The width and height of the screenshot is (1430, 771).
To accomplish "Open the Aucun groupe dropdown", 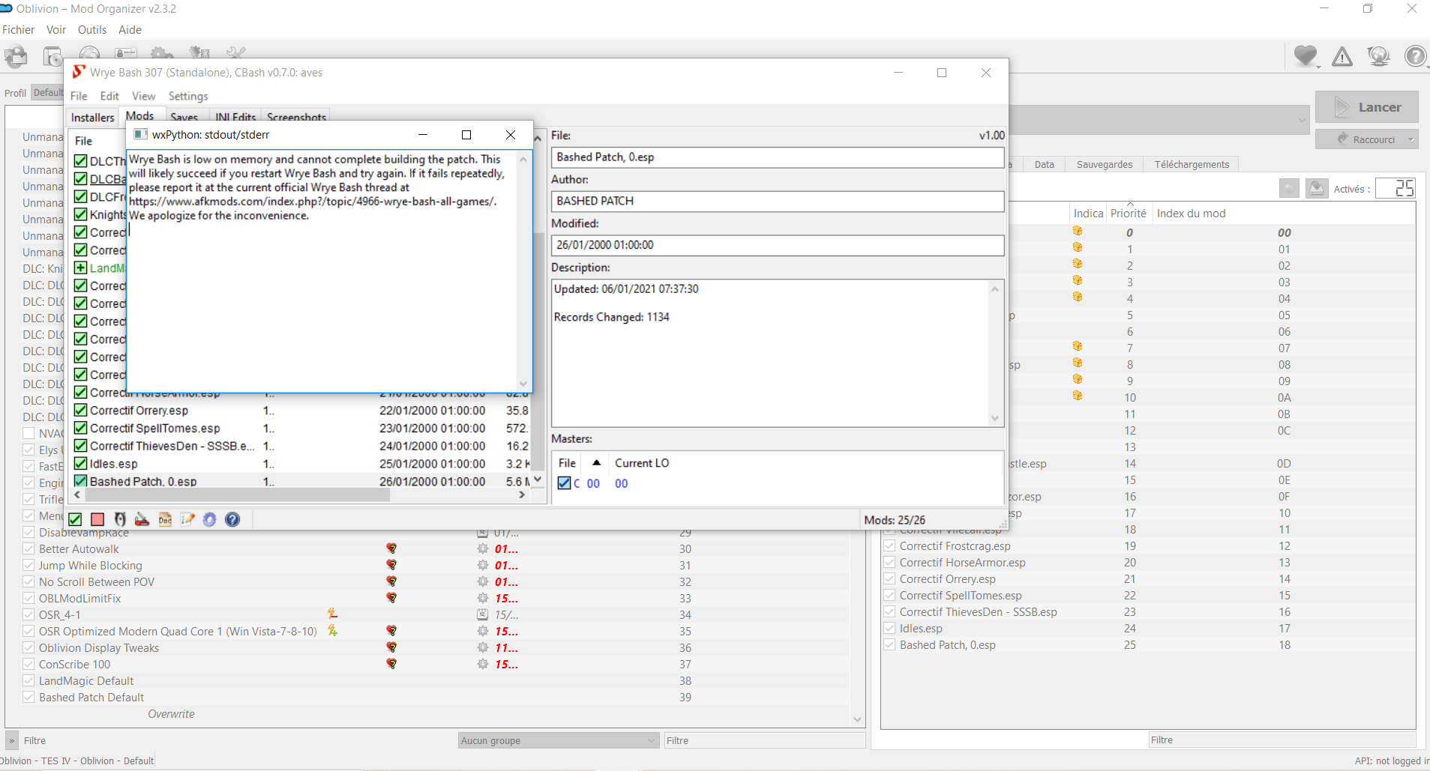I will [559, 740].
